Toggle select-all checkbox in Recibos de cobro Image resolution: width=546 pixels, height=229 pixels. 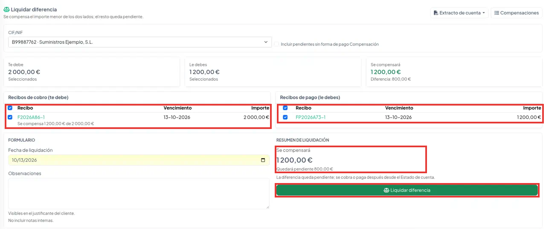(10, 108)
